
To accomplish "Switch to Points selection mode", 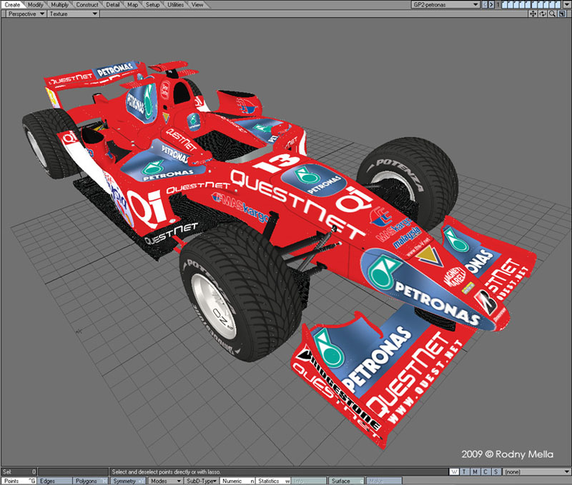I will pos(17,481).
